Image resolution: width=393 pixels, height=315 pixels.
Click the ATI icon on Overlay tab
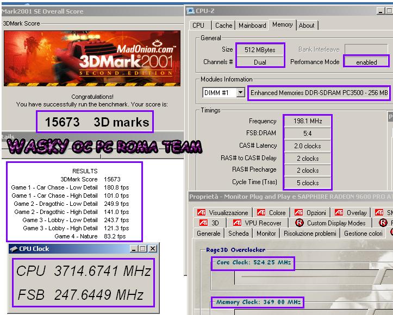point(339,212)
